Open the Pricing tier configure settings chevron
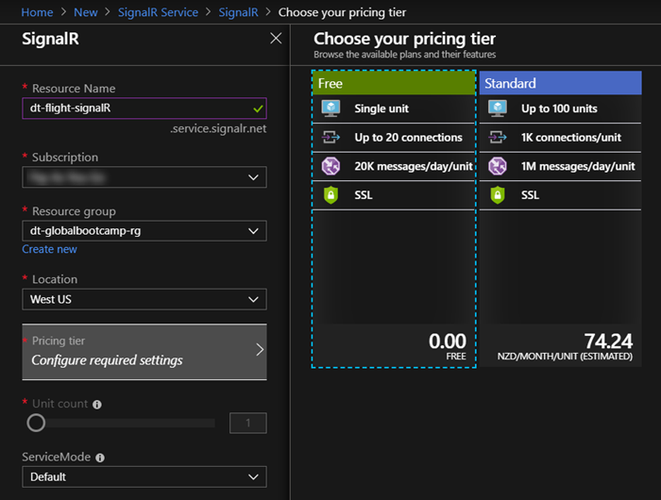Image resolution: width=661 pixels, height=500 pixels. click(260, 350)
